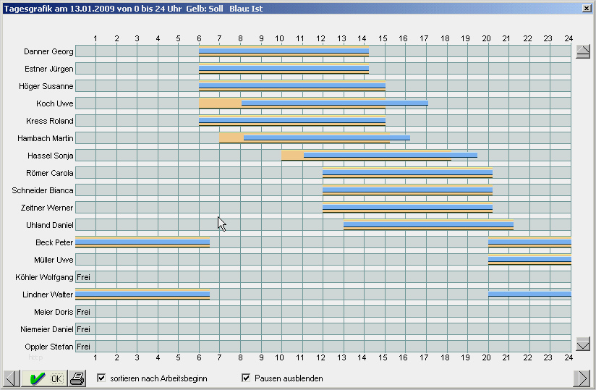596x390 pixels.
Task: Click the 'Frei' cell for Oppler Stefan
Action: [x=83, y=347]
